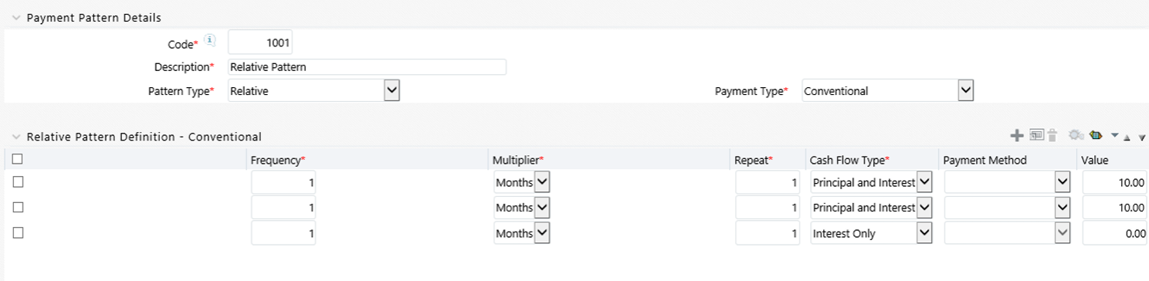Check the select-all header checkbox
Screen dimensions: 1149x281
coord(17,159)
